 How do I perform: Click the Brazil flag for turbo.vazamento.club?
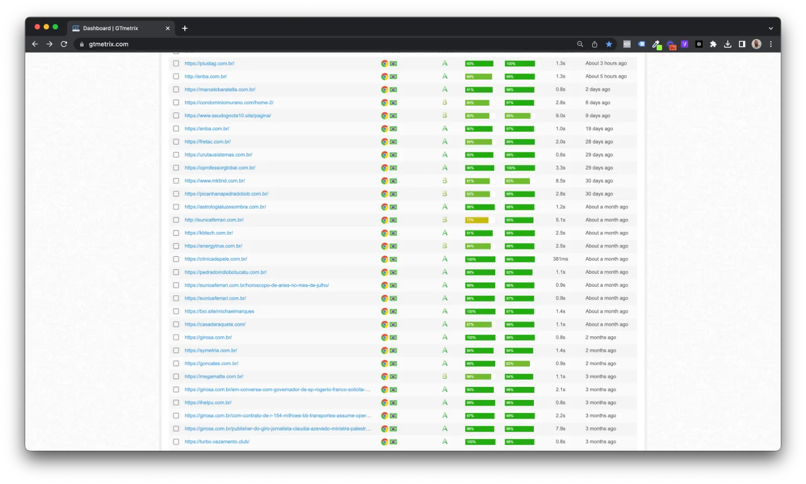click(x=393, y=442)
